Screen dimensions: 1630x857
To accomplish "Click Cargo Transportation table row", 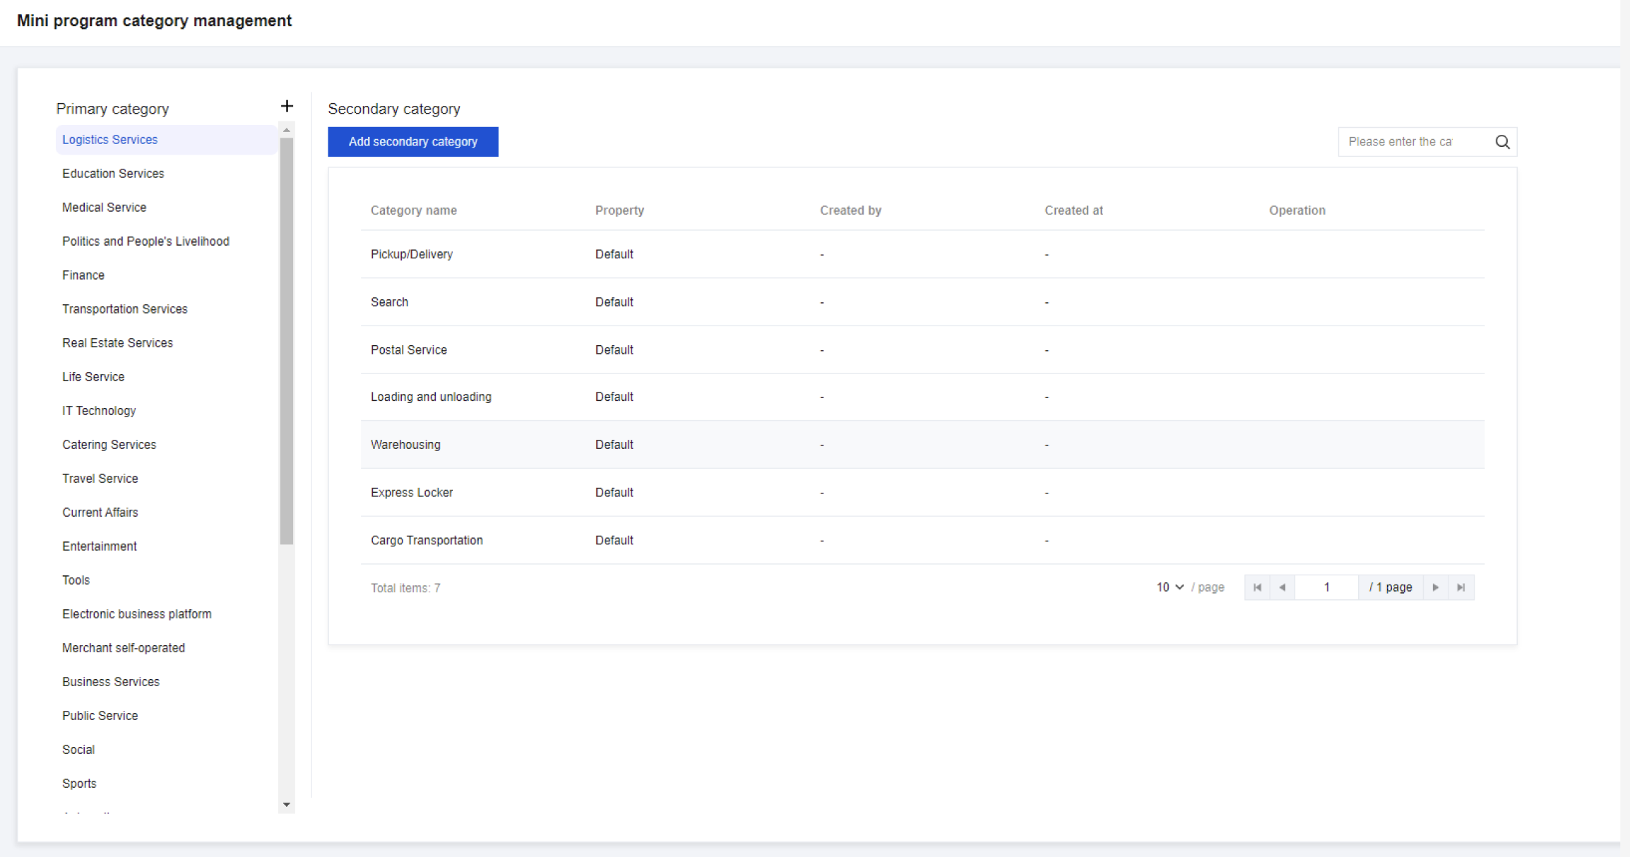I will (922, 541).
